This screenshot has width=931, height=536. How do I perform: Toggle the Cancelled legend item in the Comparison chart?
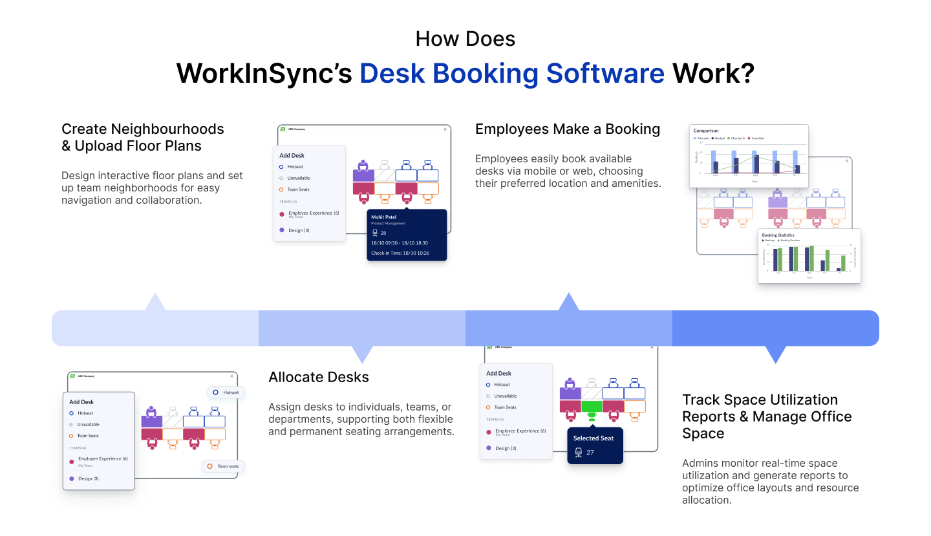click(756, 138)
